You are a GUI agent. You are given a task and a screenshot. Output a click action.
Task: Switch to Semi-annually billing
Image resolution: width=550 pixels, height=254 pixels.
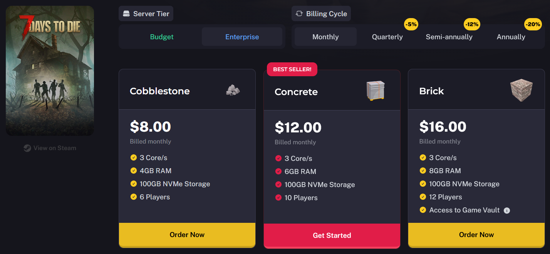click(449, 37)
